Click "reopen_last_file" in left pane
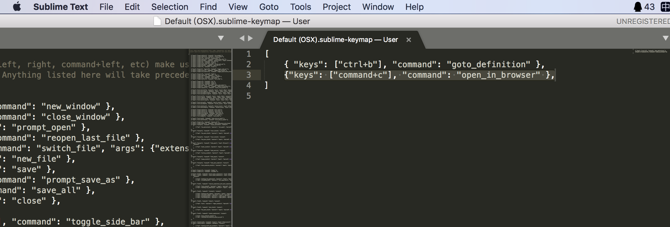This screenshot has width=670, height=227. [86, 138]
